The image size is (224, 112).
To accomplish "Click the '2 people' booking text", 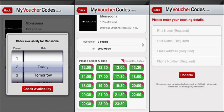I will click(x=103, y=42).
